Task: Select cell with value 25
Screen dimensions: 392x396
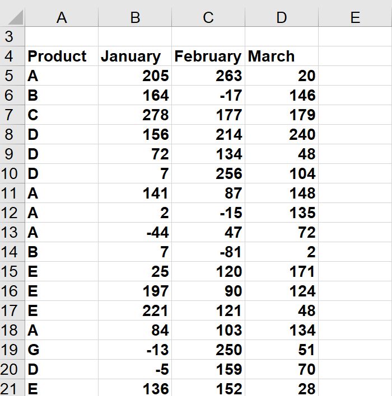Action: [135, 271]
